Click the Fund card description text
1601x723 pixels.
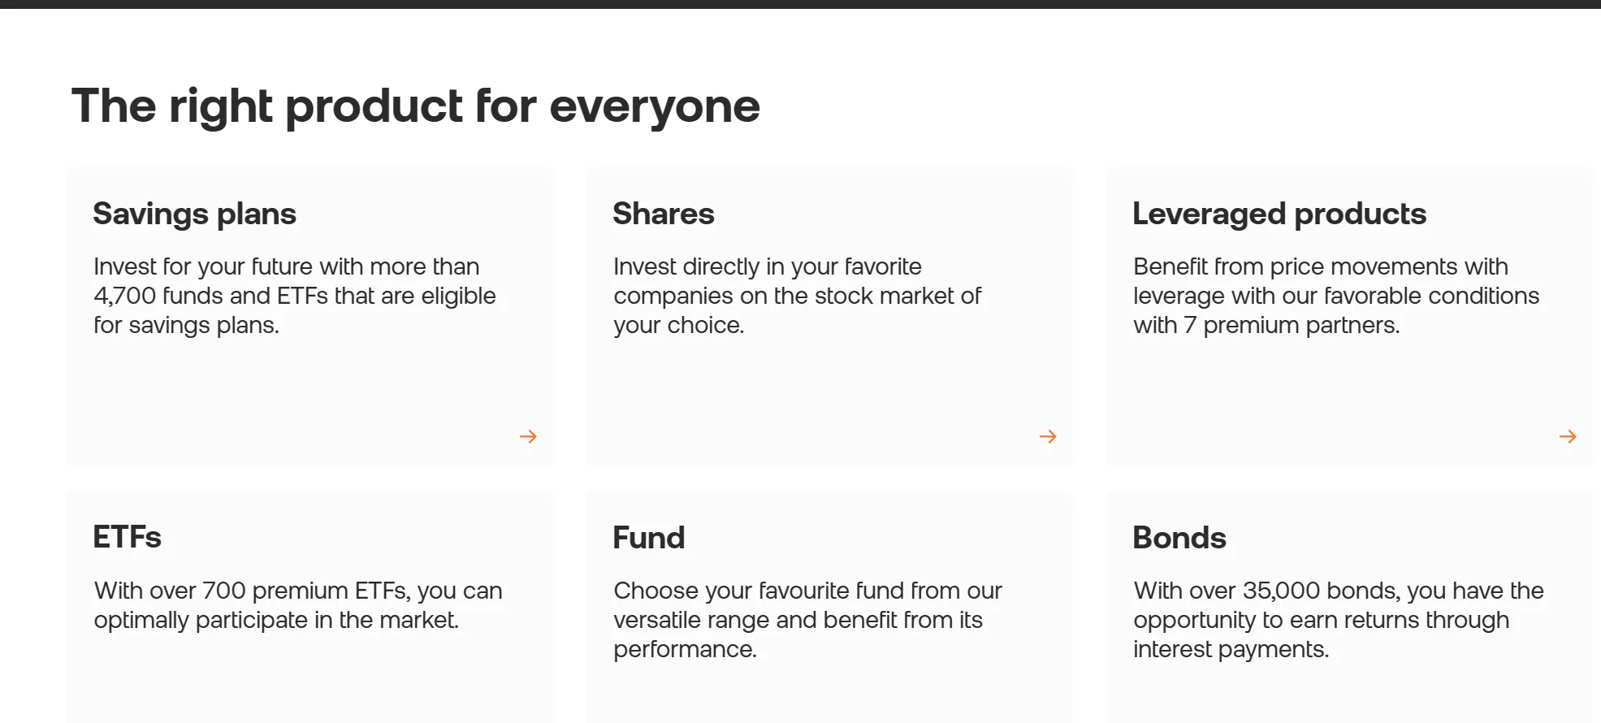click(807, 620)
